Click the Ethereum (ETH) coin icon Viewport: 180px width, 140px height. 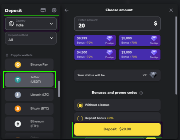click(x=18, y=124)
